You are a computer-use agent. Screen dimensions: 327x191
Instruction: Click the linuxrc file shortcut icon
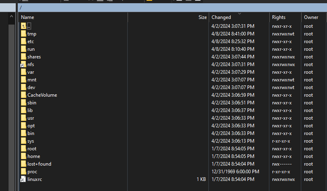click(23, 179)
